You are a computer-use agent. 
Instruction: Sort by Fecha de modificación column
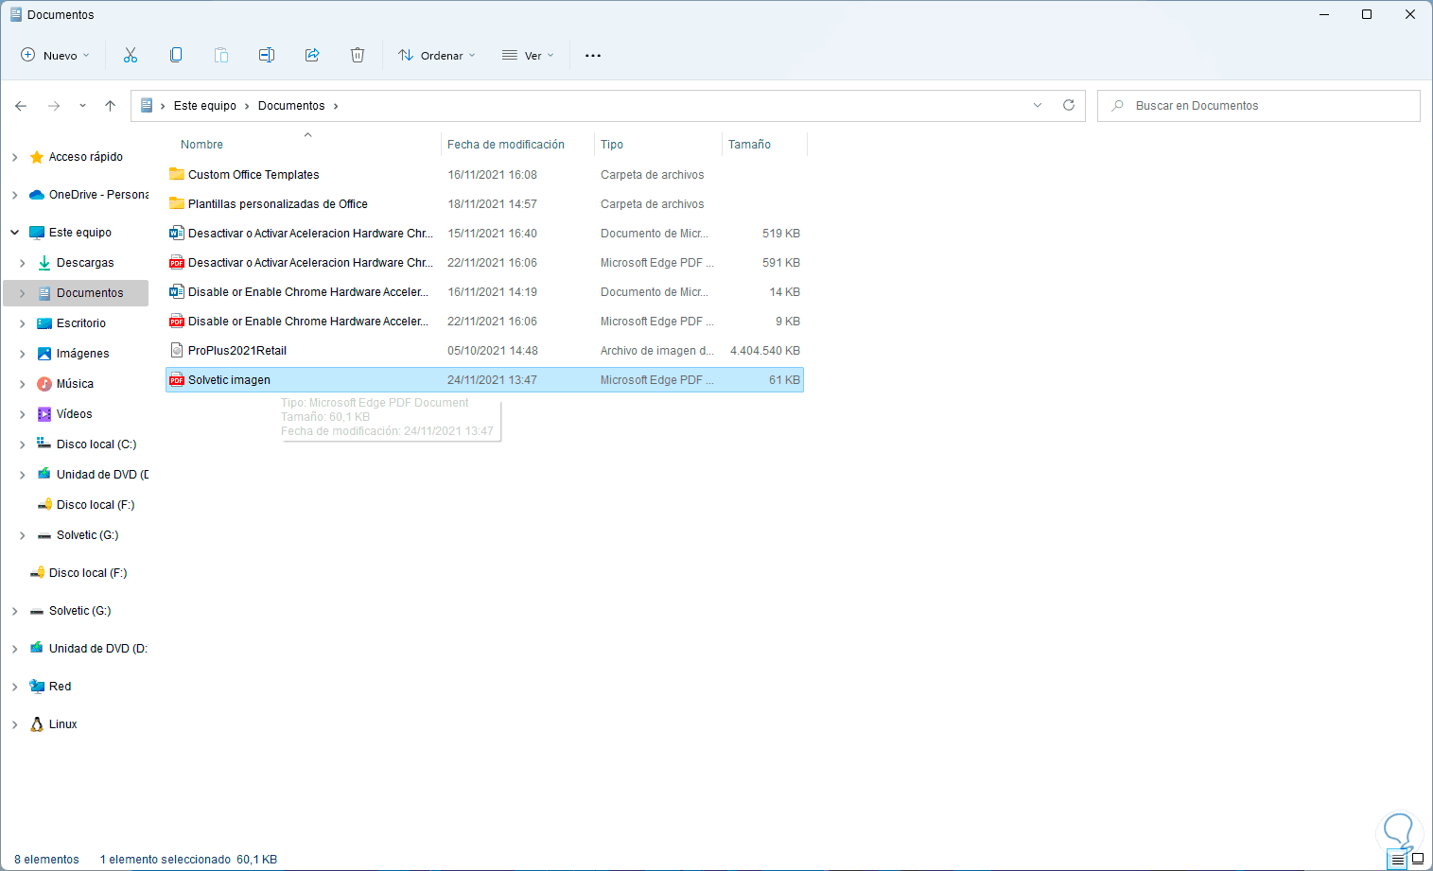pos(506,145)
